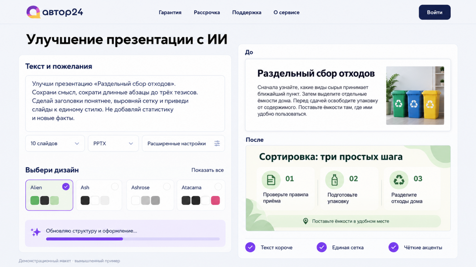
Task: Click the Войти button
Action: click(x=435, y=12)
